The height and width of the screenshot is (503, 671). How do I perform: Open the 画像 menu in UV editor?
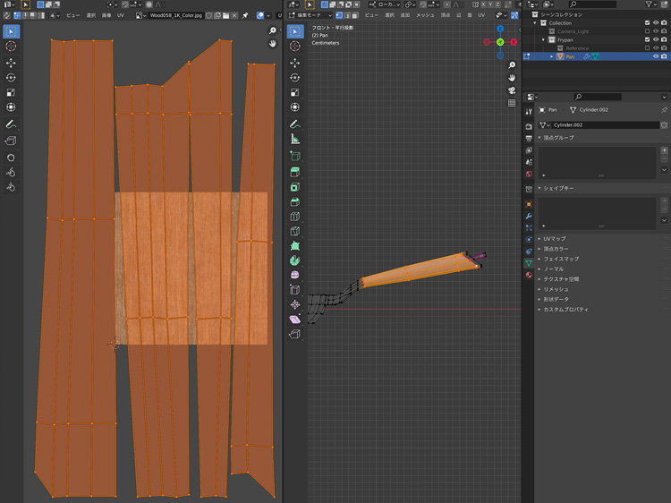[106, 15]
